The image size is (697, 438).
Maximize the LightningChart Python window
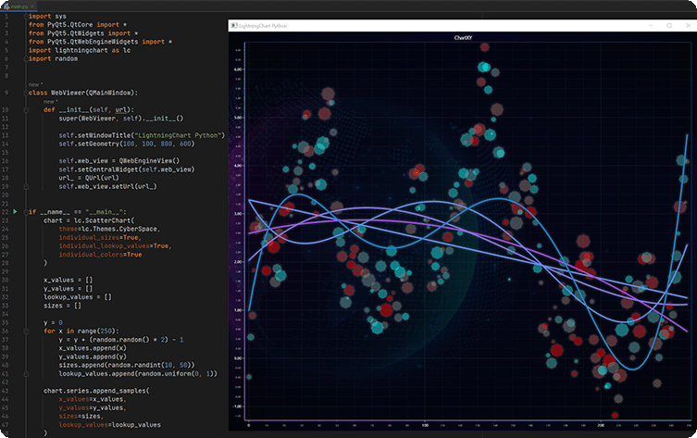coord(668,26)
